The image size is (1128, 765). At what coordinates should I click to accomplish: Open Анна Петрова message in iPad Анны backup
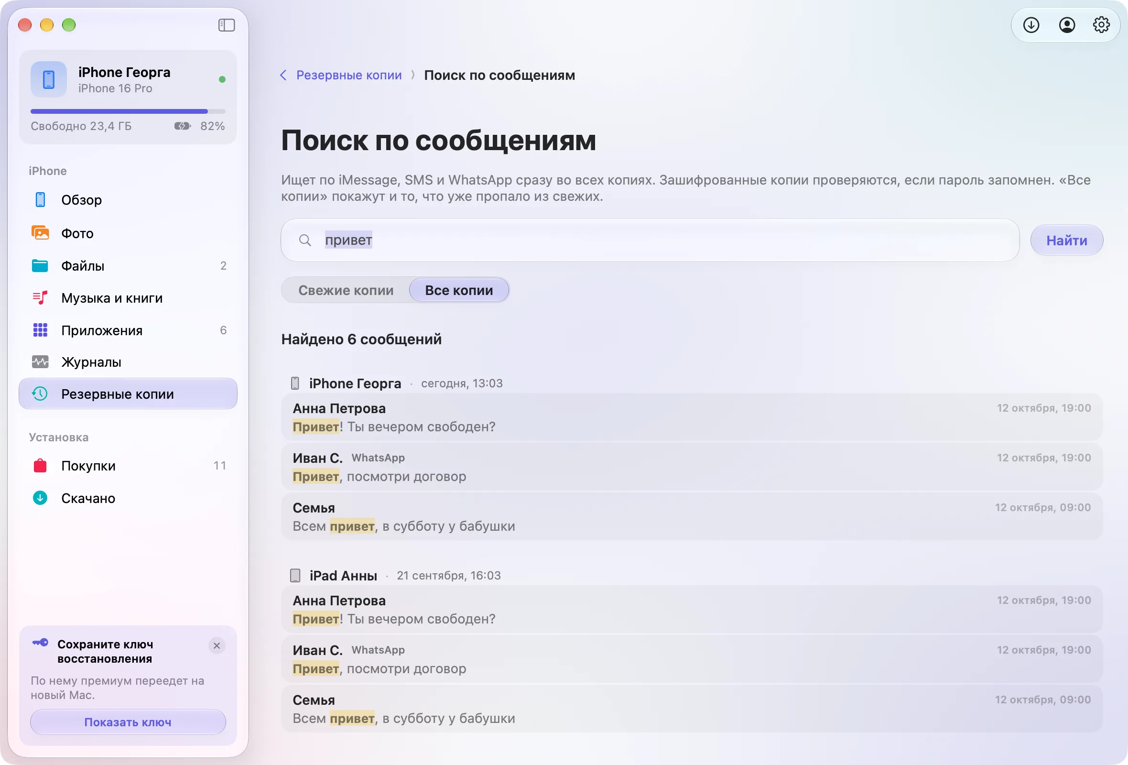click(692, 609)
